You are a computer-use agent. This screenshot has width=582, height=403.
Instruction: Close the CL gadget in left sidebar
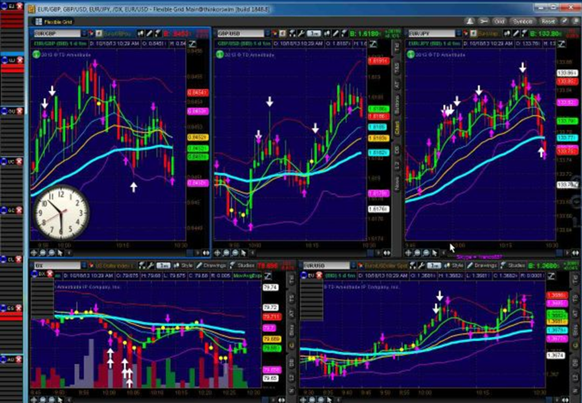click(x=18, y=259)
